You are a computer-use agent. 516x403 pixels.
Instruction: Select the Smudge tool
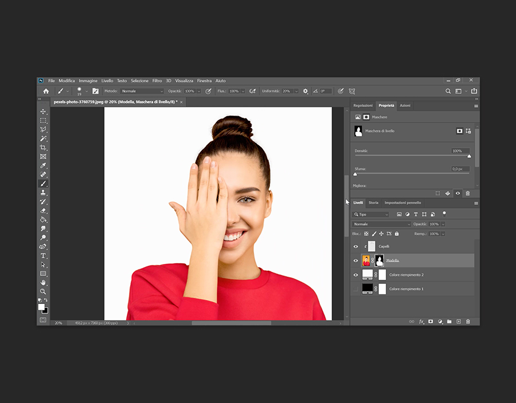(x=43, y=228)
